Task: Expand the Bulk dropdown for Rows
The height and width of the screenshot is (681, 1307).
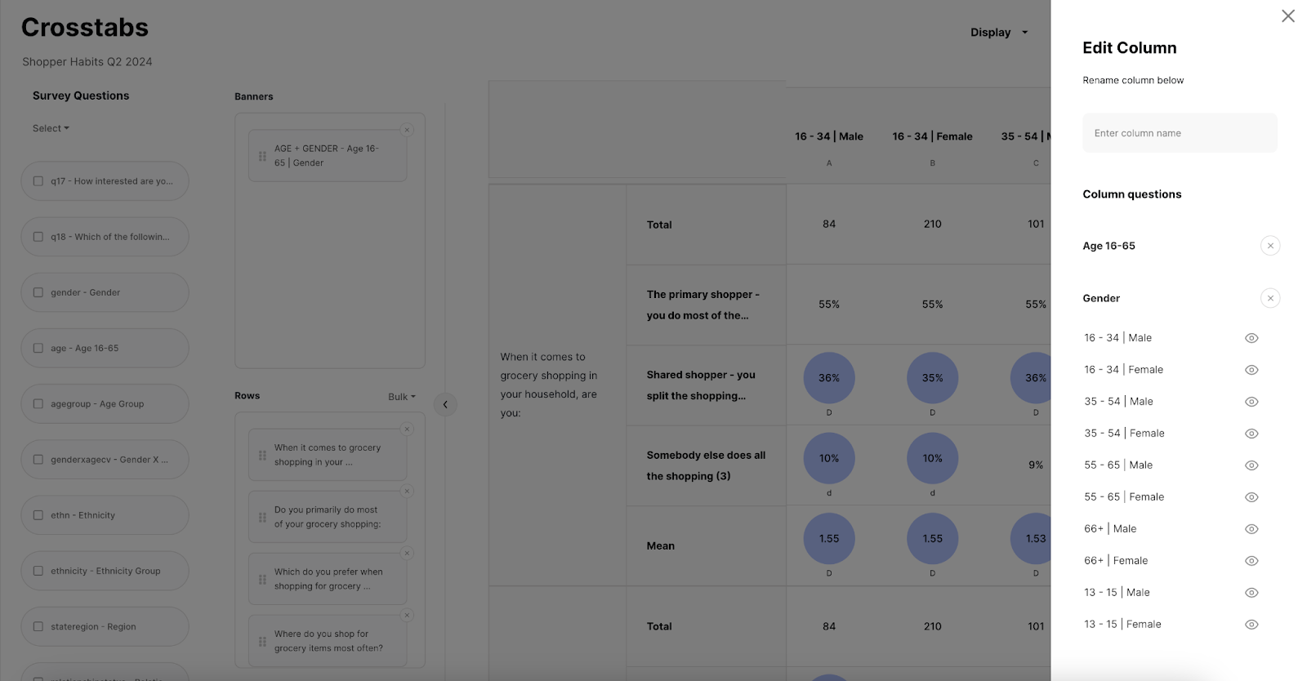Action: [401, 397]
